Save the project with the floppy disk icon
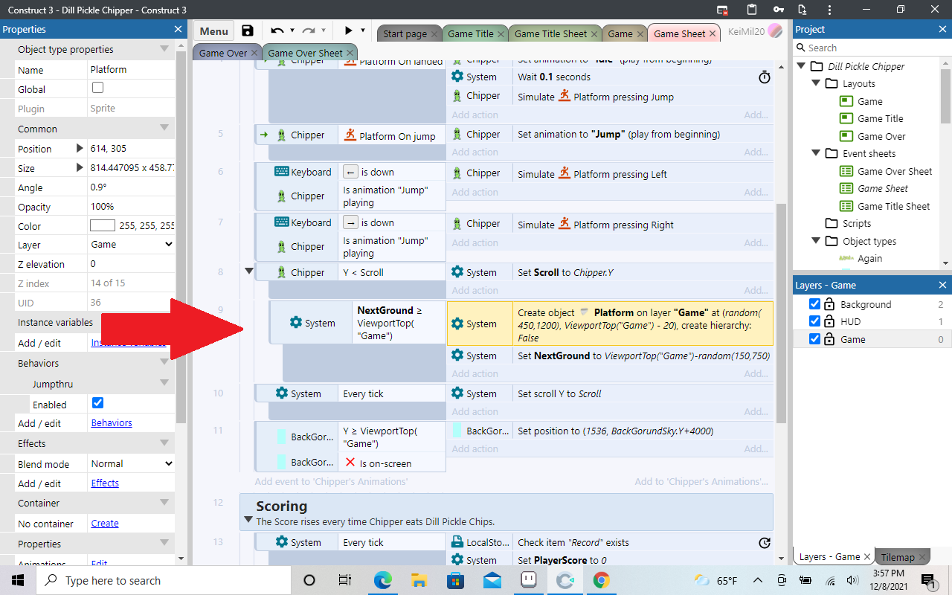This screenshot has width=952, height=595. 248,30
